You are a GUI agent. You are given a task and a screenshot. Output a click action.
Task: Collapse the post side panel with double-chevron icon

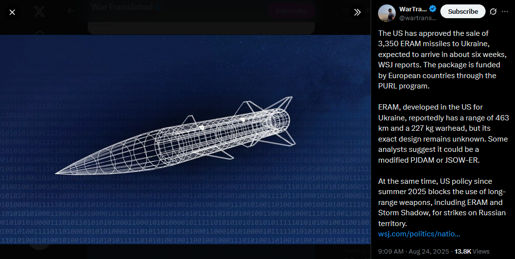click(357, 12)
